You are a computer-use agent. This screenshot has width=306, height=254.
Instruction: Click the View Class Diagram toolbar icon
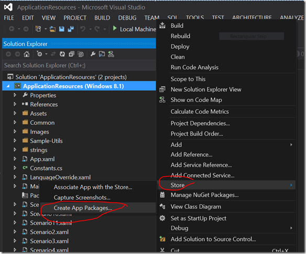[x=111, y=54]
